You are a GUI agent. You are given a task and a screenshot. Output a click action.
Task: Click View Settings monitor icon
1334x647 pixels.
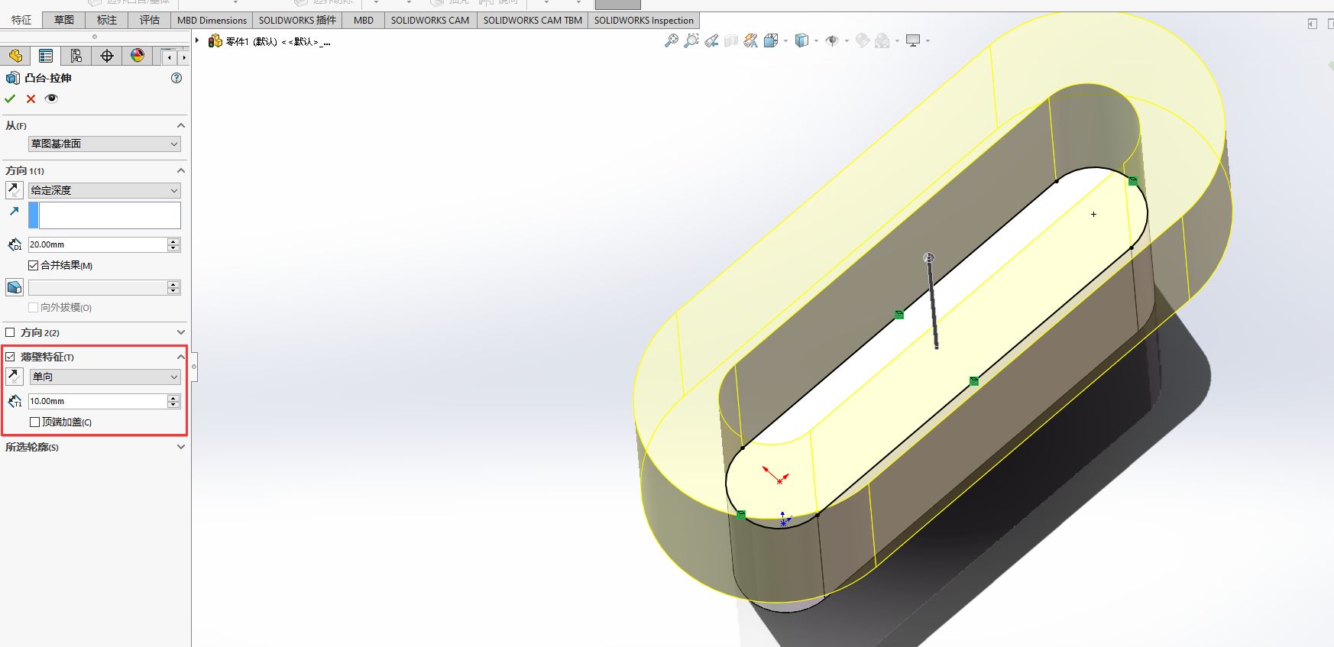coord(913,40)
